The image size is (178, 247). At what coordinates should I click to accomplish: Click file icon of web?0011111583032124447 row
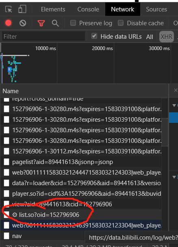[x=7, y=173]
